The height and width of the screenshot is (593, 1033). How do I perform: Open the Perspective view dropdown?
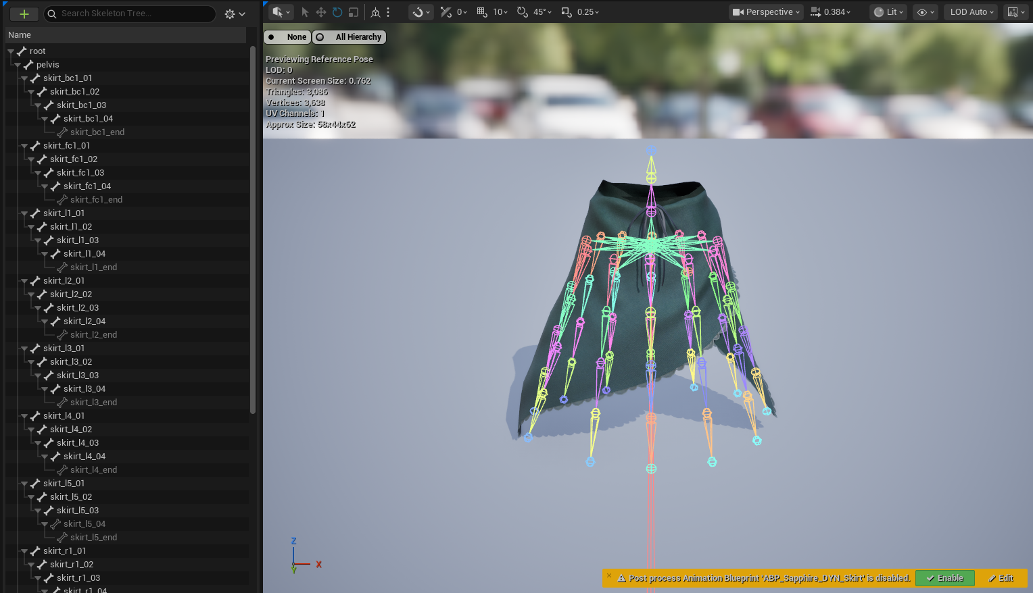pyautogui.click(x=766, y=12)
